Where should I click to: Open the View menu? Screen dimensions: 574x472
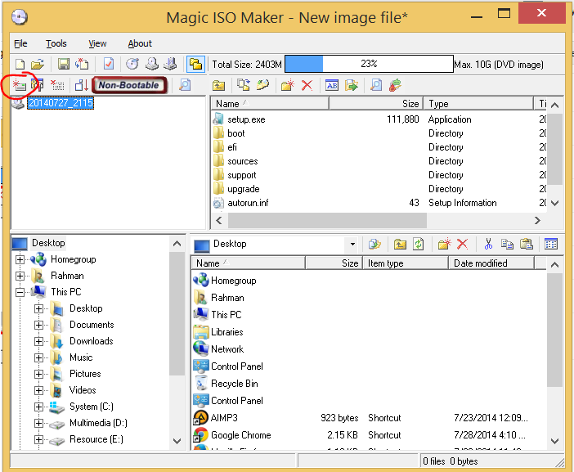97,43
